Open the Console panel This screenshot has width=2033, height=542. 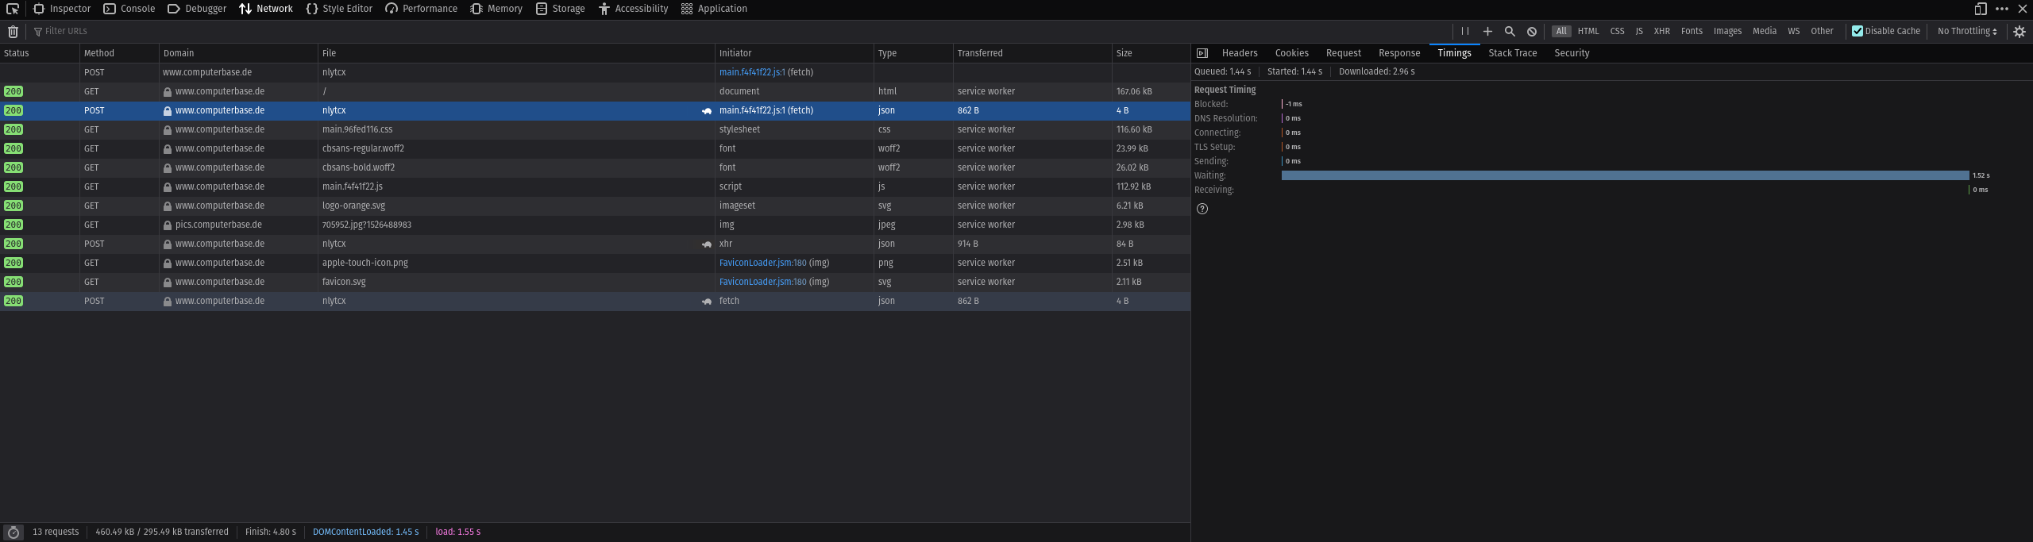tap(129, 9)
